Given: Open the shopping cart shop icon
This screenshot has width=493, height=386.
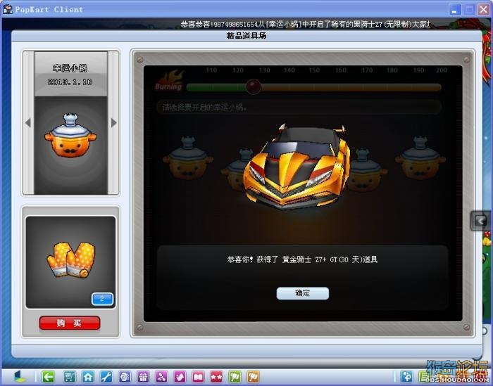Looking at the screenshot, I should 70,377.
